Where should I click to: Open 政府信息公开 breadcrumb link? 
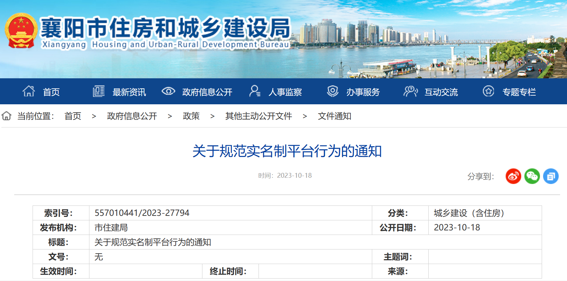pyautogui.click(x=132, y=116)
